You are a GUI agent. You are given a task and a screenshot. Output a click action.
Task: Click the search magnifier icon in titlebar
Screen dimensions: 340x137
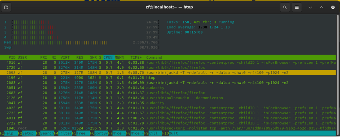click(x=285, y=7)
